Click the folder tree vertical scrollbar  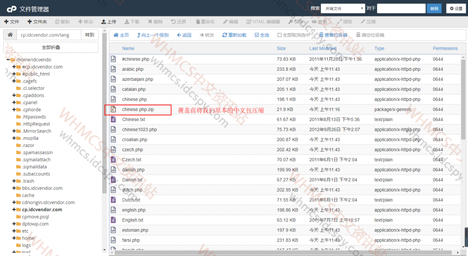click(x=104, y=113)
